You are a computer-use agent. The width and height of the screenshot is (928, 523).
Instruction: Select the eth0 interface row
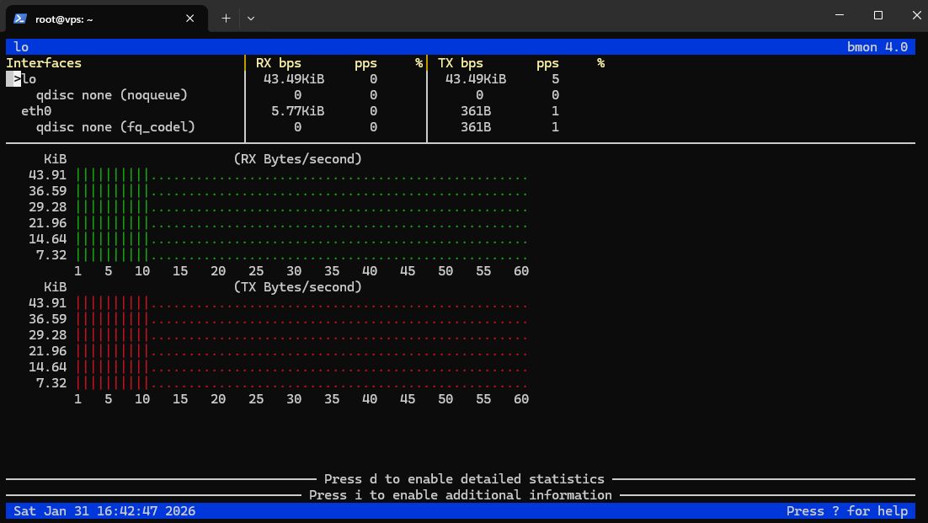pos(36,111)
